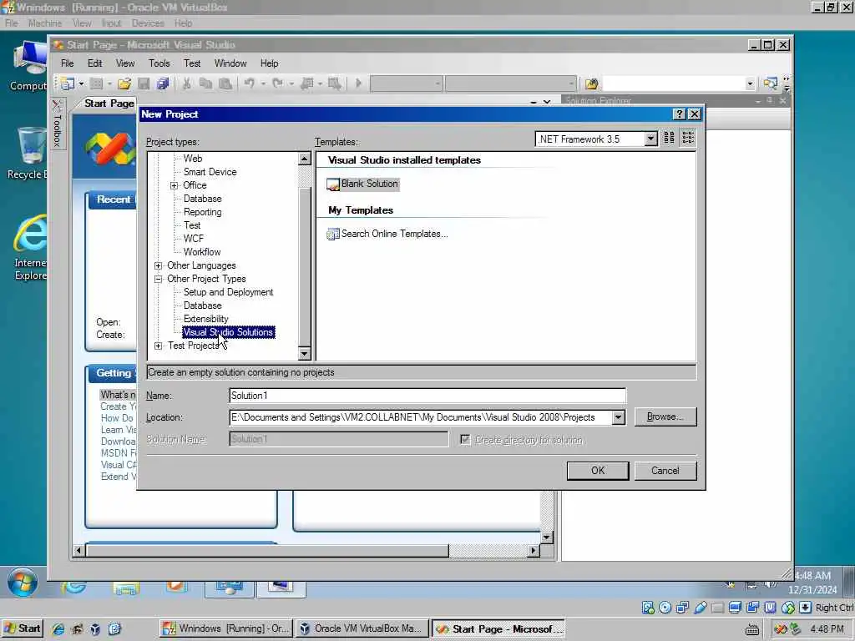The image size is (855, 641).
Task: Select the Extensibility project type
Action: click(x=206, y=319)
